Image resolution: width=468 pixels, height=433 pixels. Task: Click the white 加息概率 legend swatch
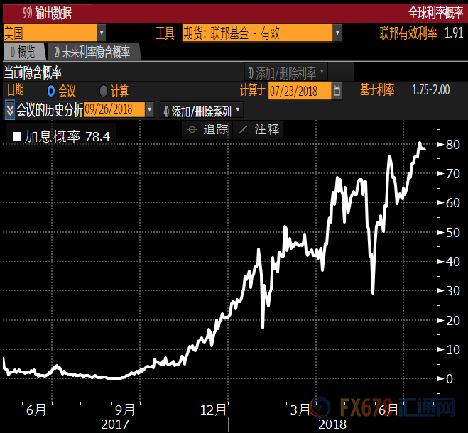17,137
